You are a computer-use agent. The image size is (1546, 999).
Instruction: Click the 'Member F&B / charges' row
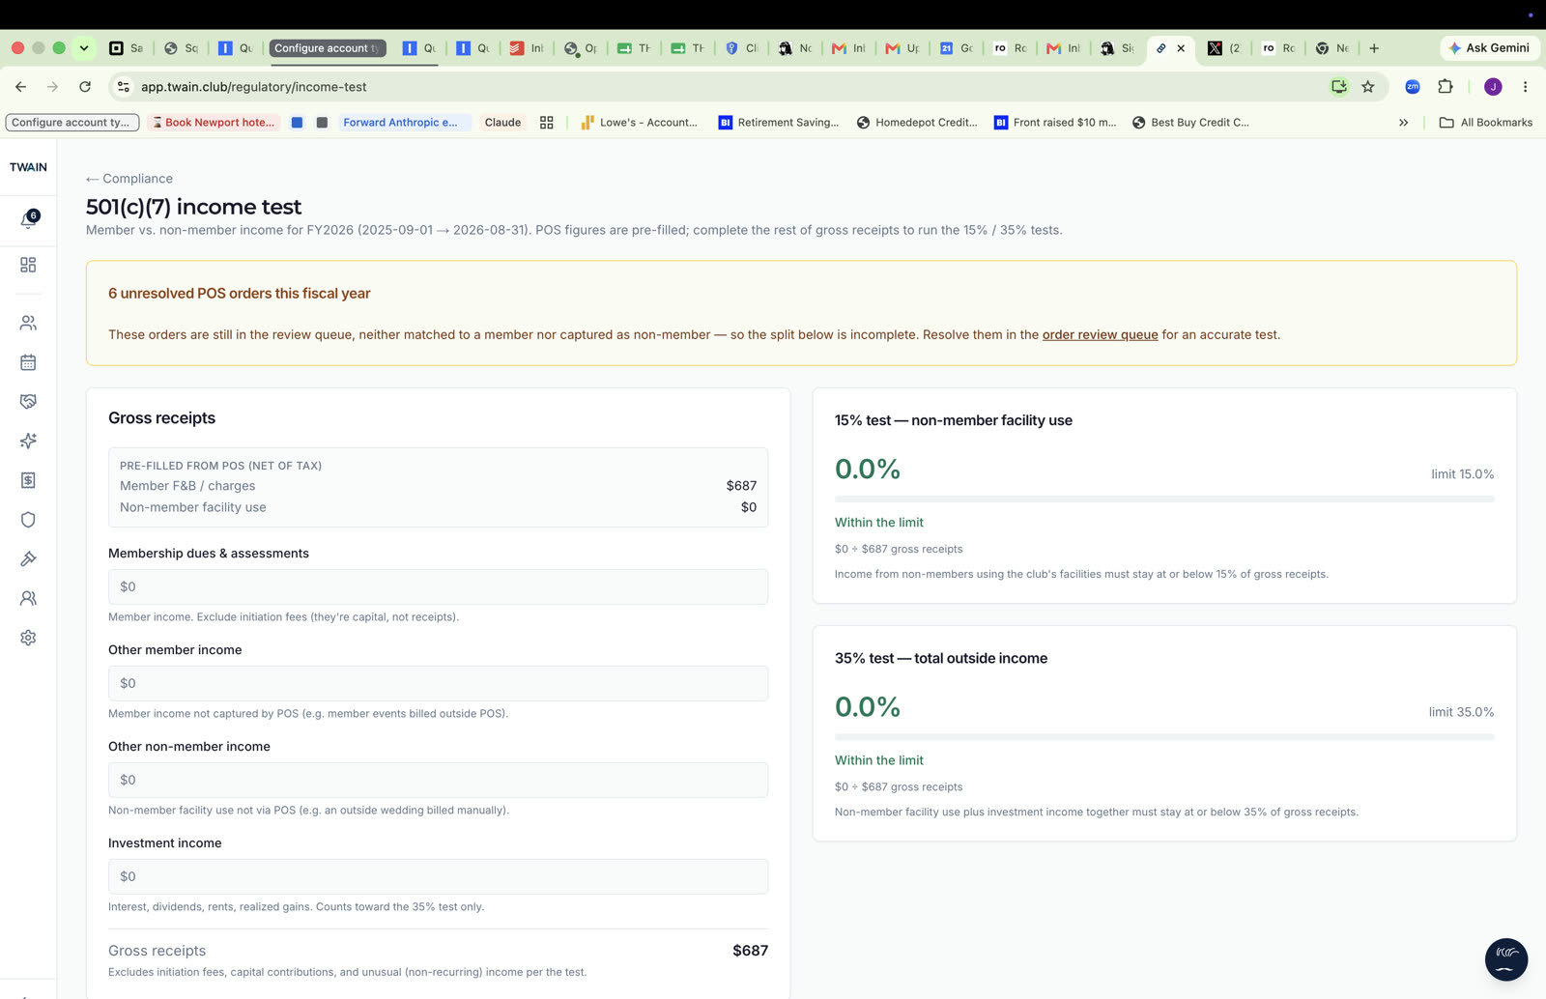click(438, 486)
